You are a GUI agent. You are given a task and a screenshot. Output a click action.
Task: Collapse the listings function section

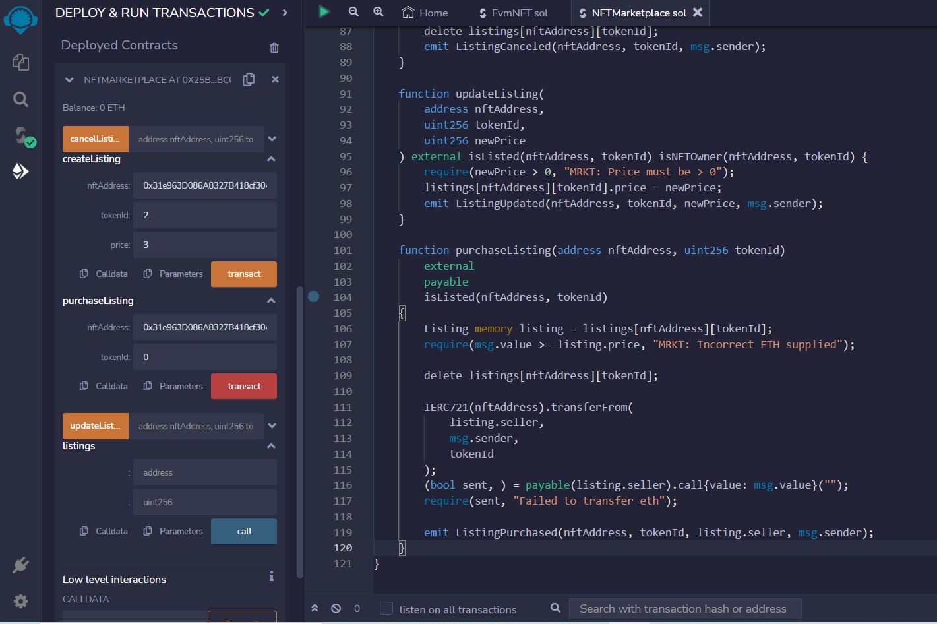(x=271, y=446)
